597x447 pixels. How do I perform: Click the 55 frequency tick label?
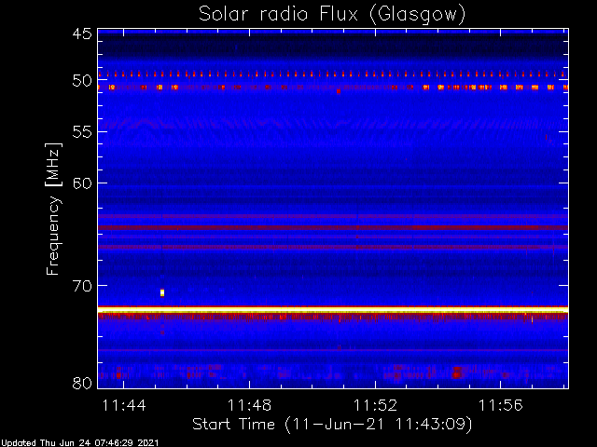click(x=82, y=132)
